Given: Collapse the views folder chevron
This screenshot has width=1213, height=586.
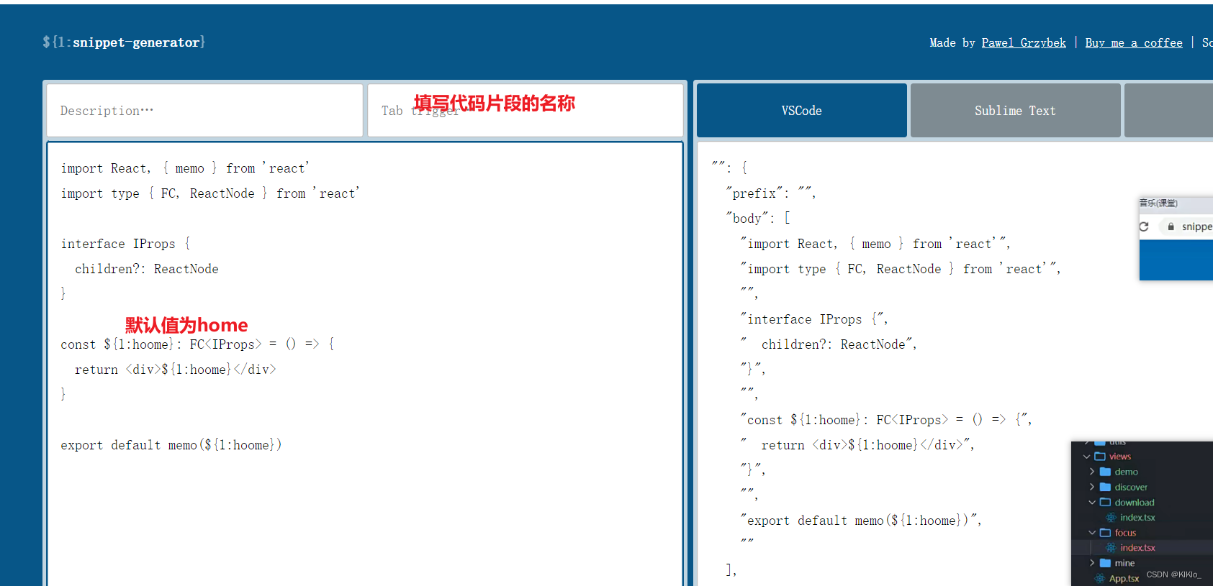Looking at the screenshot, I should [1086, 457].
